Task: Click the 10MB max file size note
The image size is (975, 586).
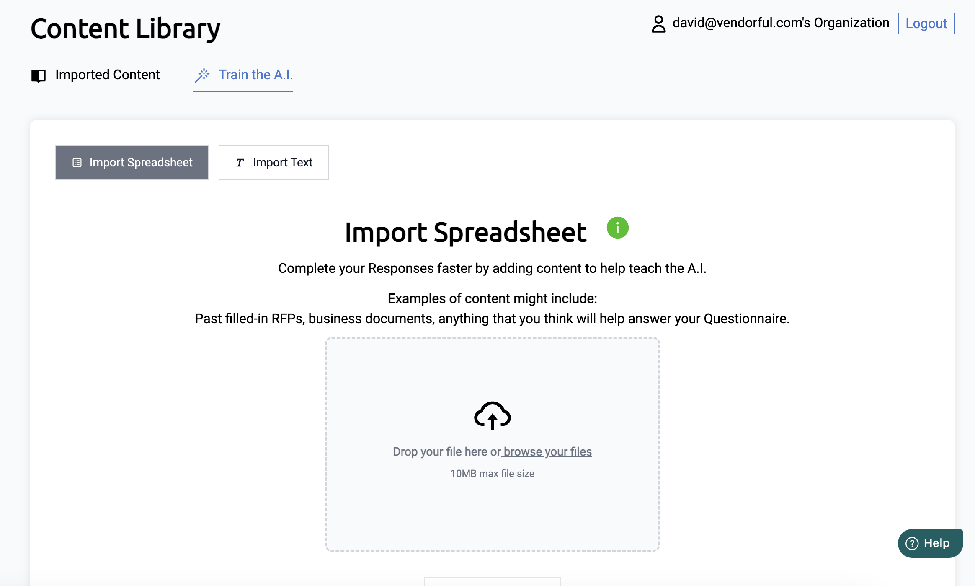Action: pyautogui.click(x=492, y=473)
